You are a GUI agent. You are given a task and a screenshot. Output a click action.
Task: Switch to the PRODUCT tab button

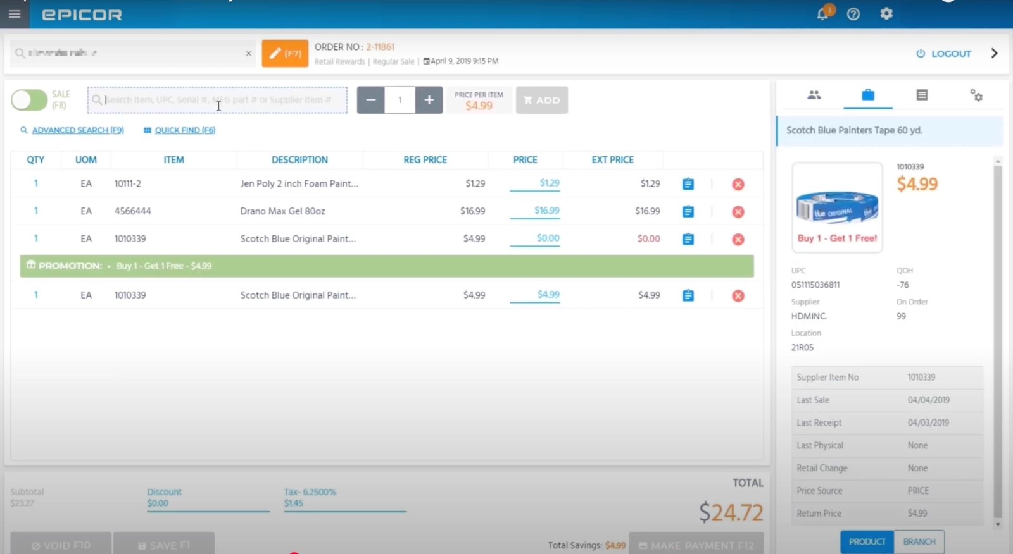[867, 542]
